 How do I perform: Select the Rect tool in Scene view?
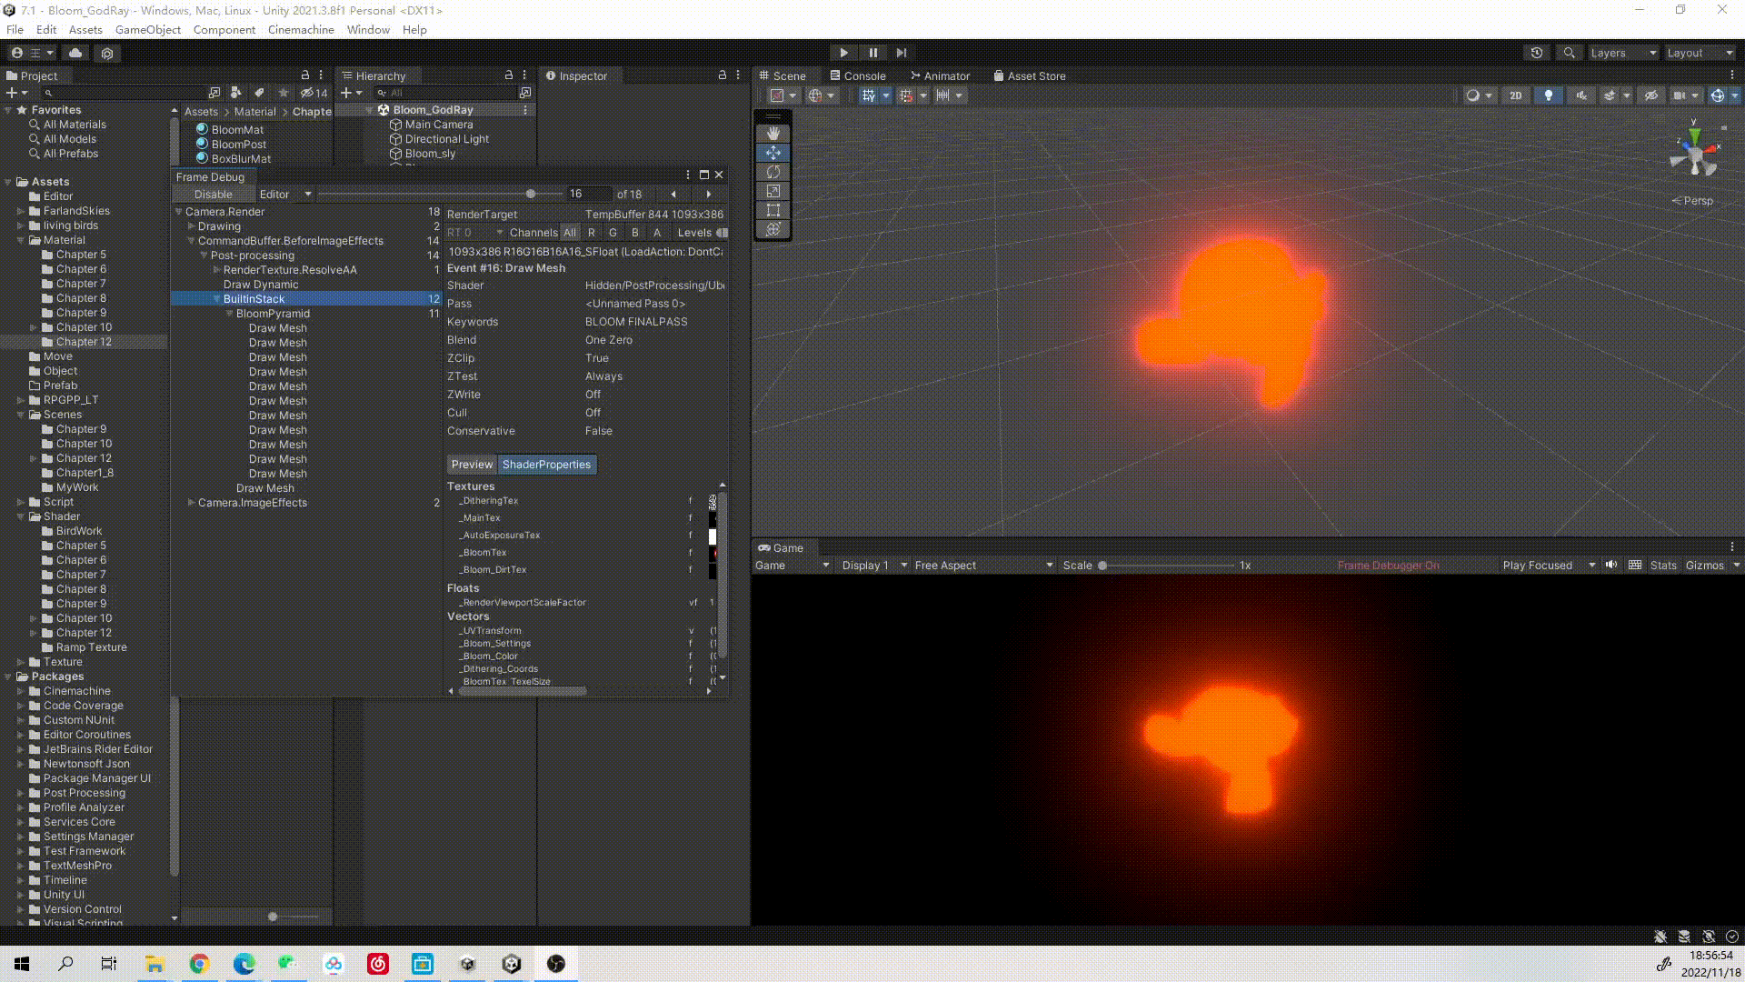click(773, 210)
